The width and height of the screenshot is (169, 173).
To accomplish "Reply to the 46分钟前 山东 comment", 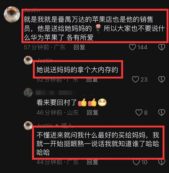I will point(92,113).
